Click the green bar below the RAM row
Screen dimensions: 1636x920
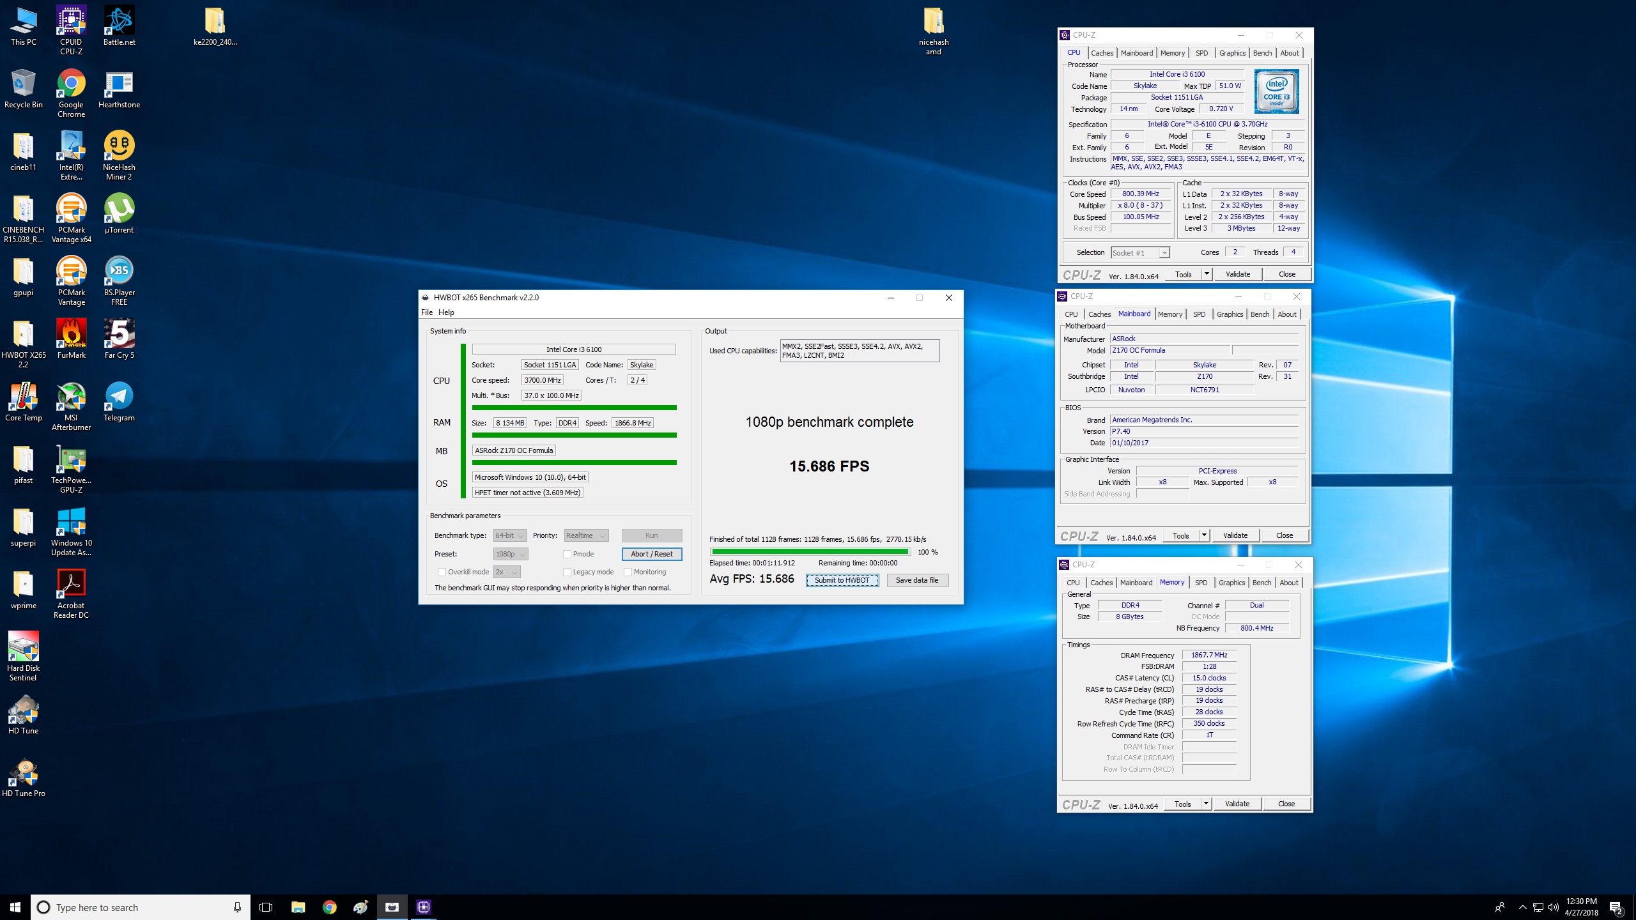[574, 435]
